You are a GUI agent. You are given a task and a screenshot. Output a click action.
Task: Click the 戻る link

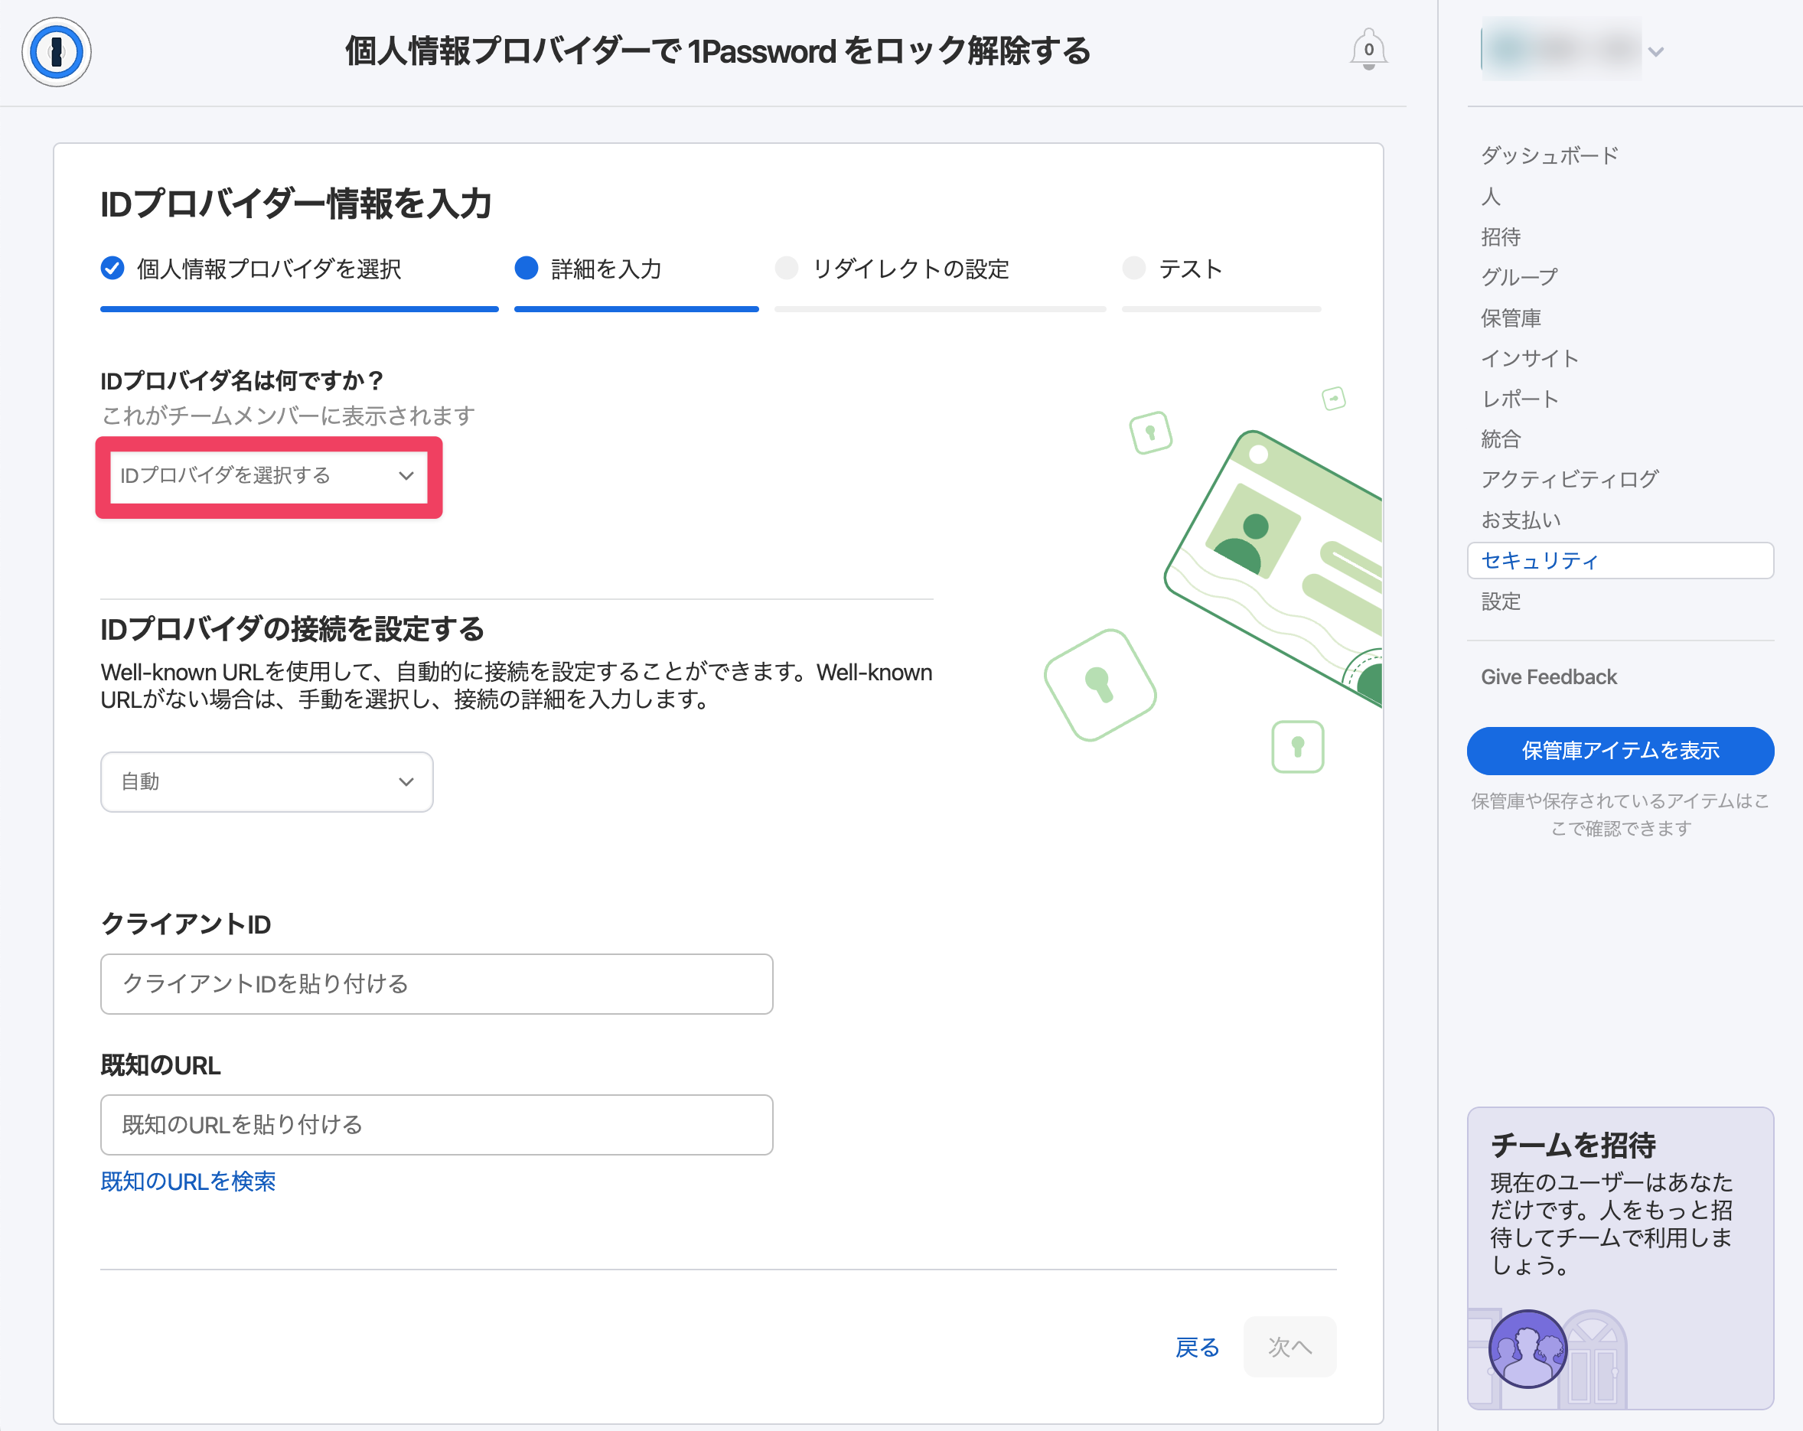point(1197,1348)
